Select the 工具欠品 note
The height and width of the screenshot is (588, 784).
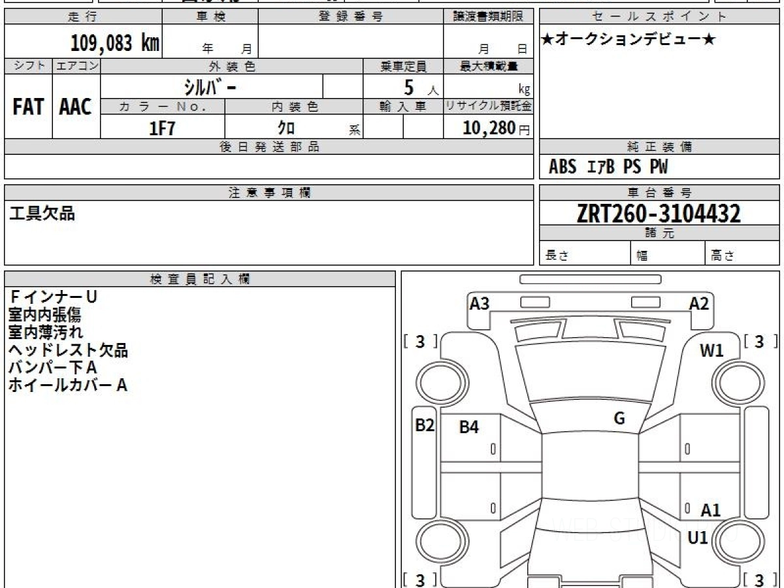pos(42,213)
